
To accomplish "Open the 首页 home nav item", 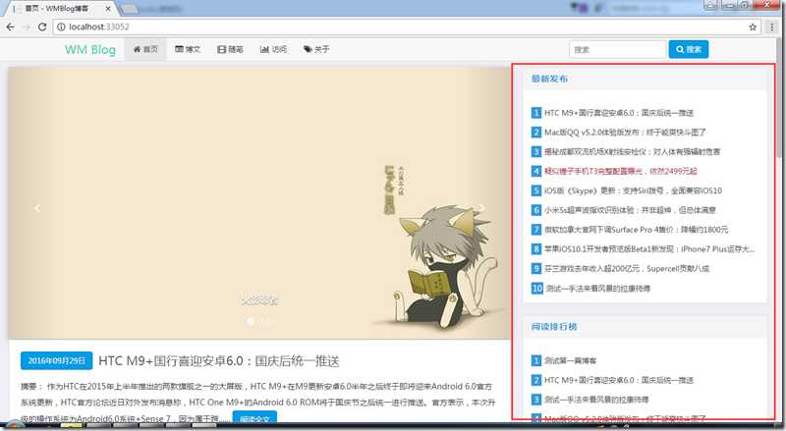I will [145, 49].
